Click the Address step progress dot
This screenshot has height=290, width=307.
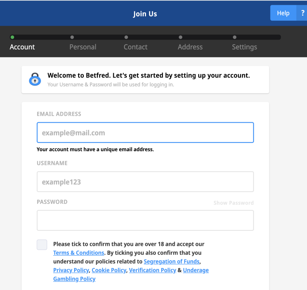point(180,37)
